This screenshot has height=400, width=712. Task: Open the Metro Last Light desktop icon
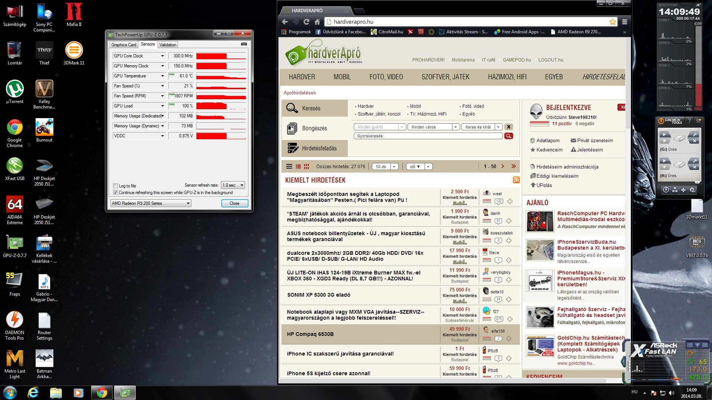(x=15, y=364)
